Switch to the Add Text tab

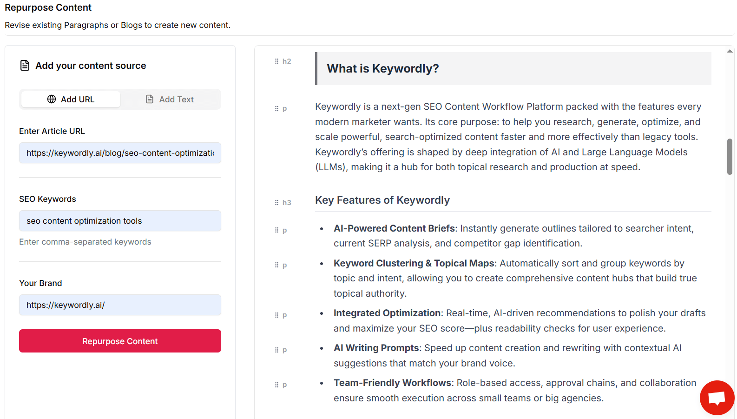170,99
